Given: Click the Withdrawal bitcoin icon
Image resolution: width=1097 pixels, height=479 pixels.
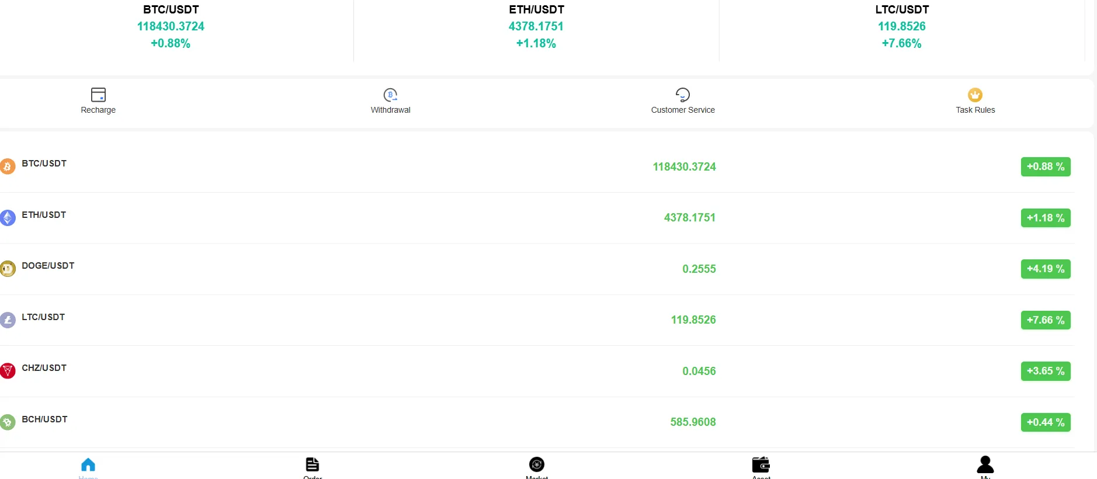Looking at the screenshot, I should click(390, 95).
